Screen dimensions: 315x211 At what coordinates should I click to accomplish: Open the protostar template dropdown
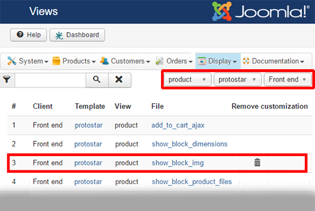238,79
